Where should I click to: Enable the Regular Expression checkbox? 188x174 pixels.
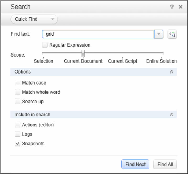pos(45,45)
